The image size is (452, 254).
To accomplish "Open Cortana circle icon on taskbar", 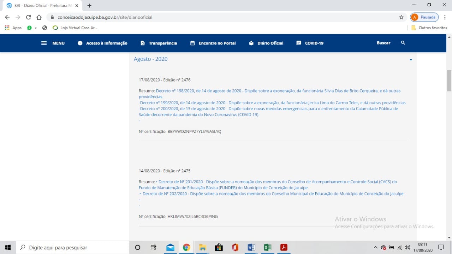I will [138, 247].
